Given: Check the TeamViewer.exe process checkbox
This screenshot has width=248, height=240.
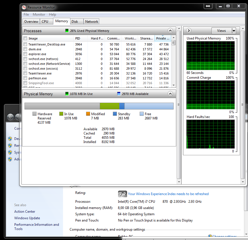Looking at the screenshot, I should point(25,73).
